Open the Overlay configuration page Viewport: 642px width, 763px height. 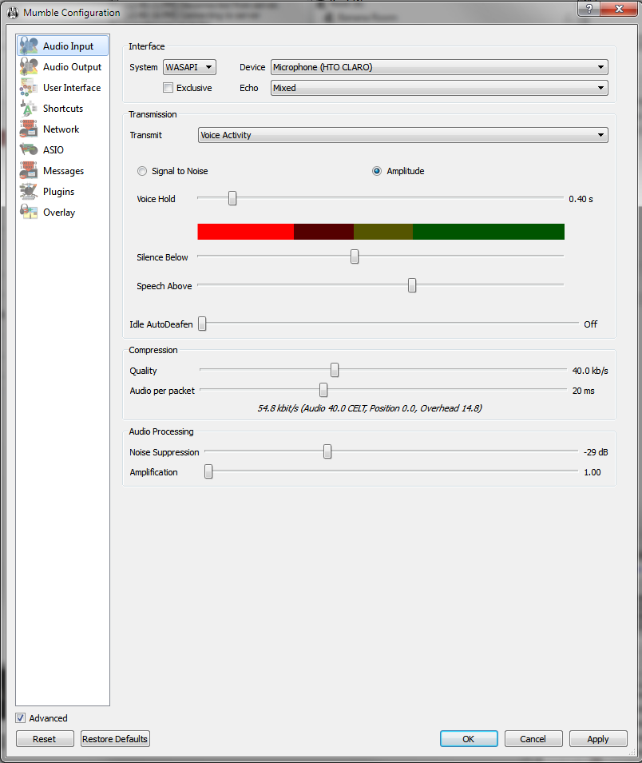pyautogui.click(x=63, y=212)
